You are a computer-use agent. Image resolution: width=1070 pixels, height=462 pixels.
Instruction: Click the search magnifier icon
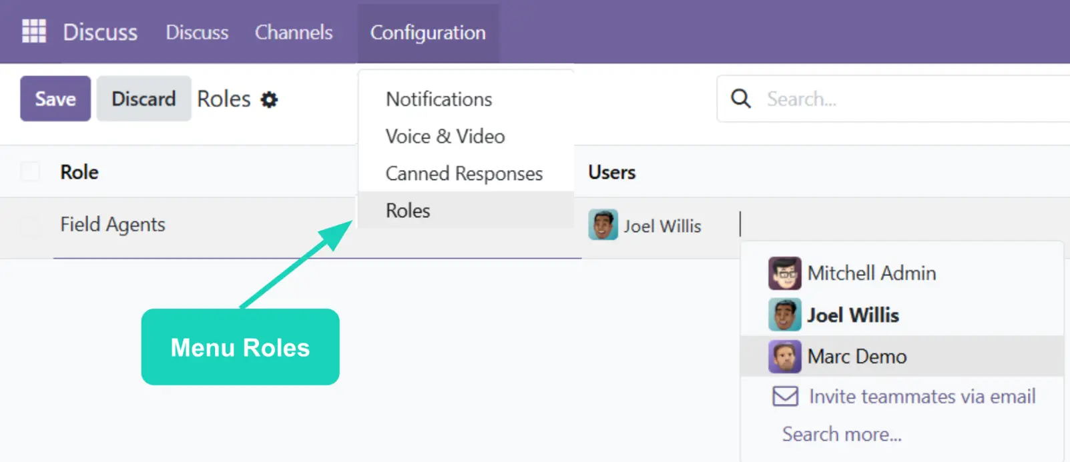740,99
